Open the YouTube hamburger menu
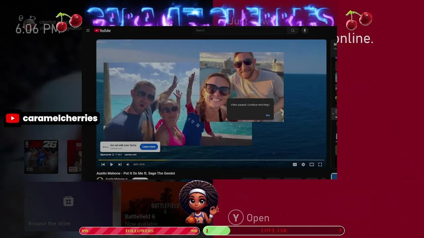 point(88,30)
